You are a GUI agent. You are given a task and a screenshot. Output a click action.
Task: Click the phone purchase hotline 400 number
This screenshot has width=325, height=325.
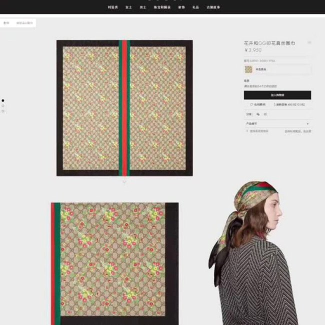[289, 104]
